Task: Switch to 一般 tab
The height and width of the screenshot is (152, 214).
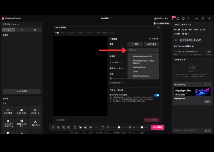Action: pos(57,33)
